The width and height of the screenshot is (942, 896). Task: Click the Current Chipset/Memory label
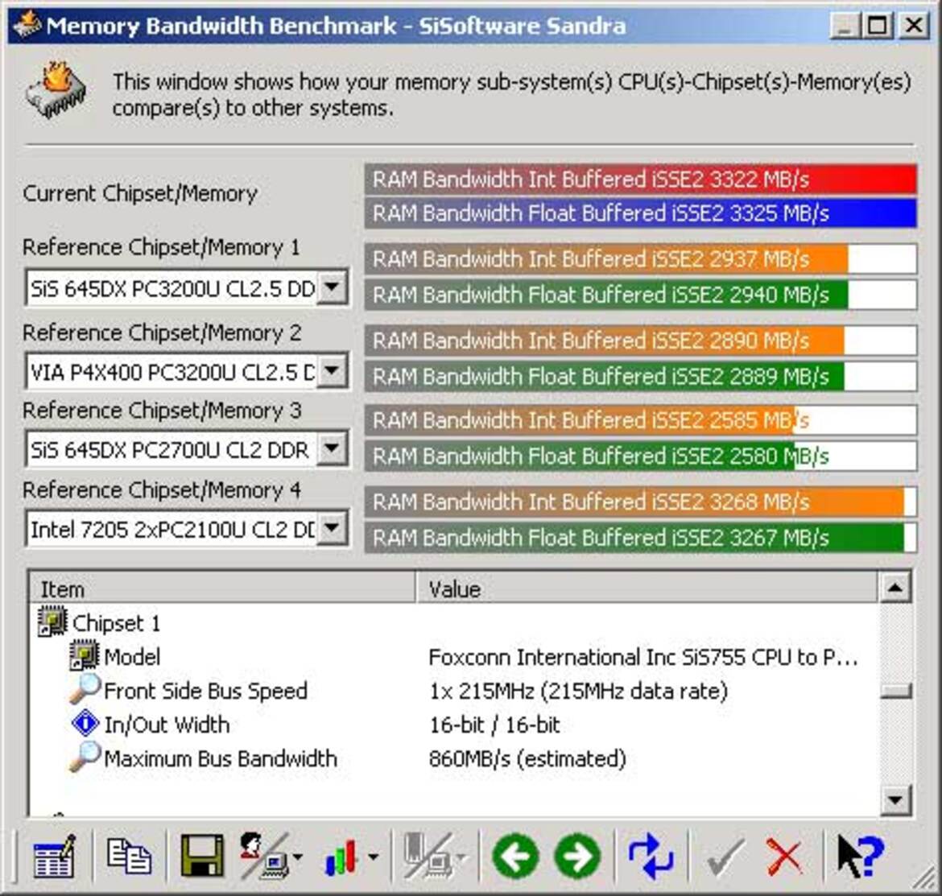coord(140,193)
